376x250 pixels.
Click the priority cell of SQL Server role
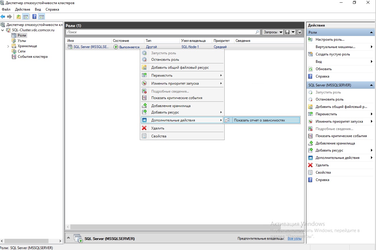pos(220,47)
